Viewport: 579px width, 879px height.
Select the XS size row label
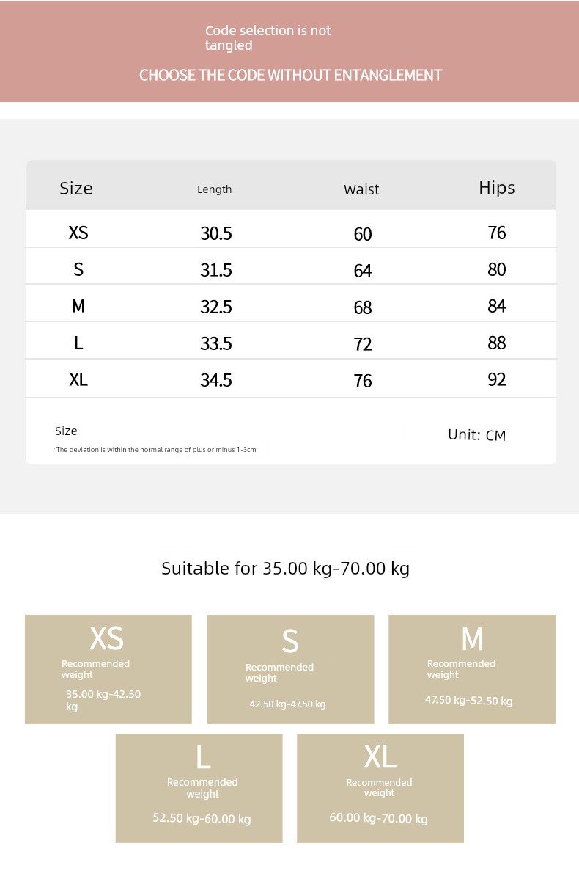coord(78,233)
